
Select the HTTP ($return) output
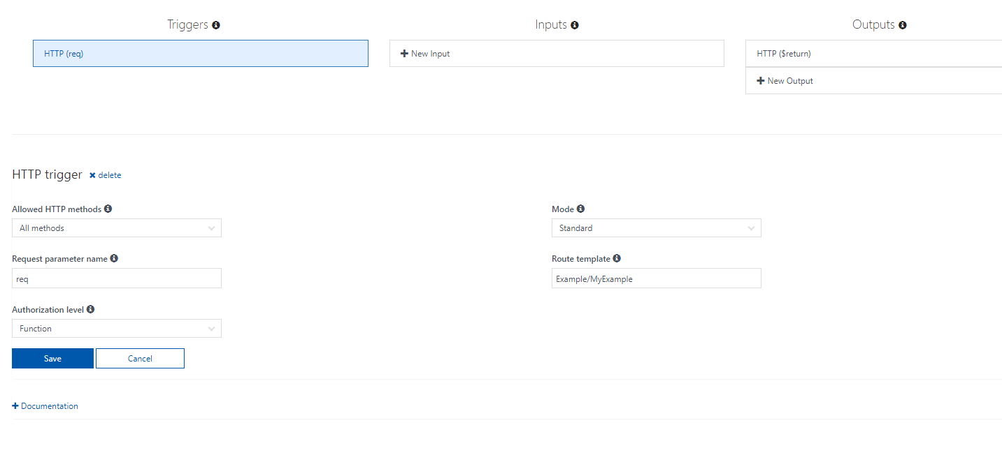[874, 54]
